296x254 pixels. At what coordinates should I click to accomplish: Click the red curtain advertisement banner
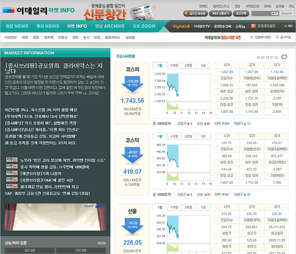55,217
